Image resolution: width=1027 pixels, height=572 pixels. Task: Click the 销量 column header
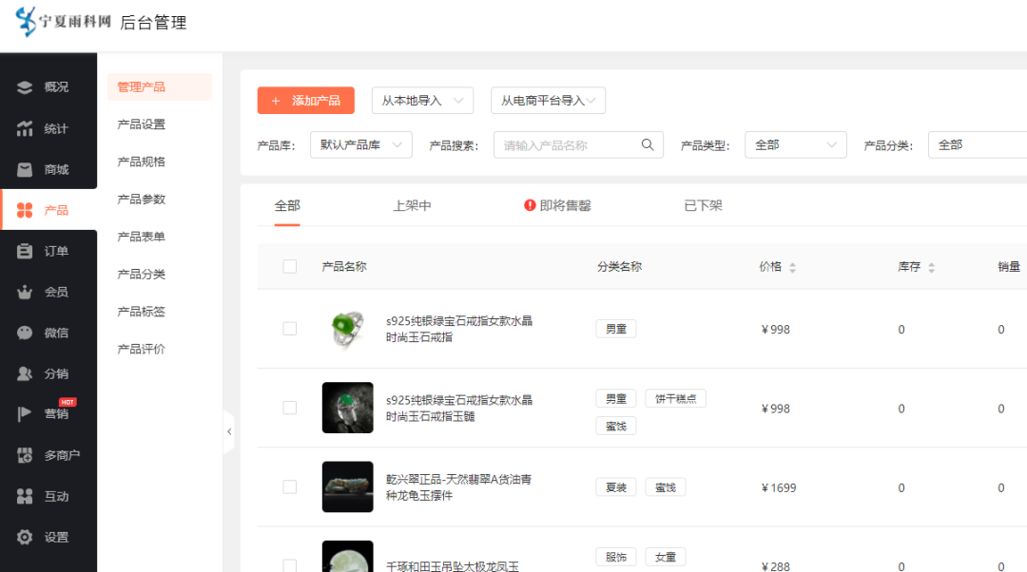[1009, 266]
